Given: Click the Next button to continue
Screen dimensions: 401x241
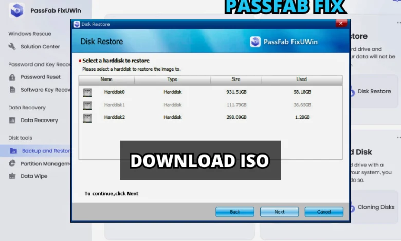Looking at the screenshot, I should (x=279, y=212).
